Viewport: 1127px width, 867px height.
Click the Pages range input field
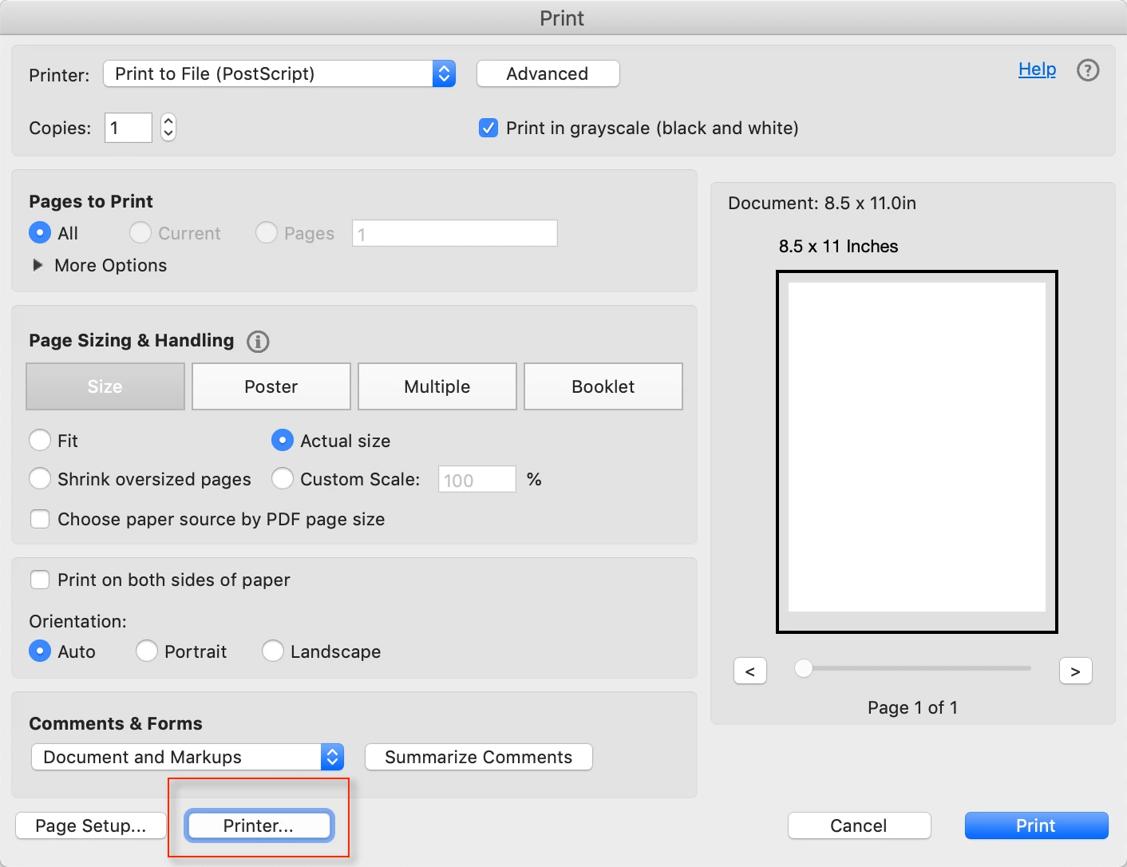455,233
